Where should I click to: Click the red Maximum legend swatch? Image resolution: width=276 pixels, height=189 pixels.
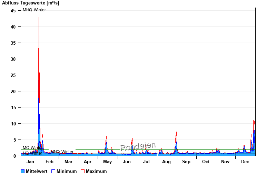[x=83, y=171]
